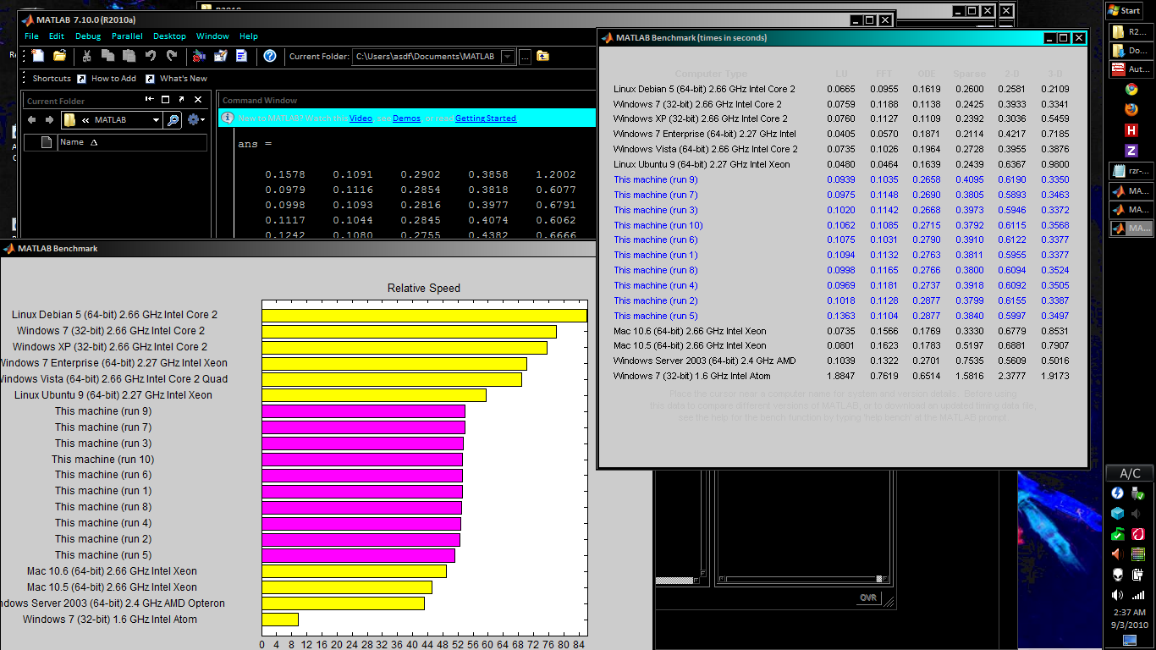Image resolution: width=1156 pixels, height=650 pixels.
Task: Click the purple Z taskbar icon
Action: click(1131, 150)
